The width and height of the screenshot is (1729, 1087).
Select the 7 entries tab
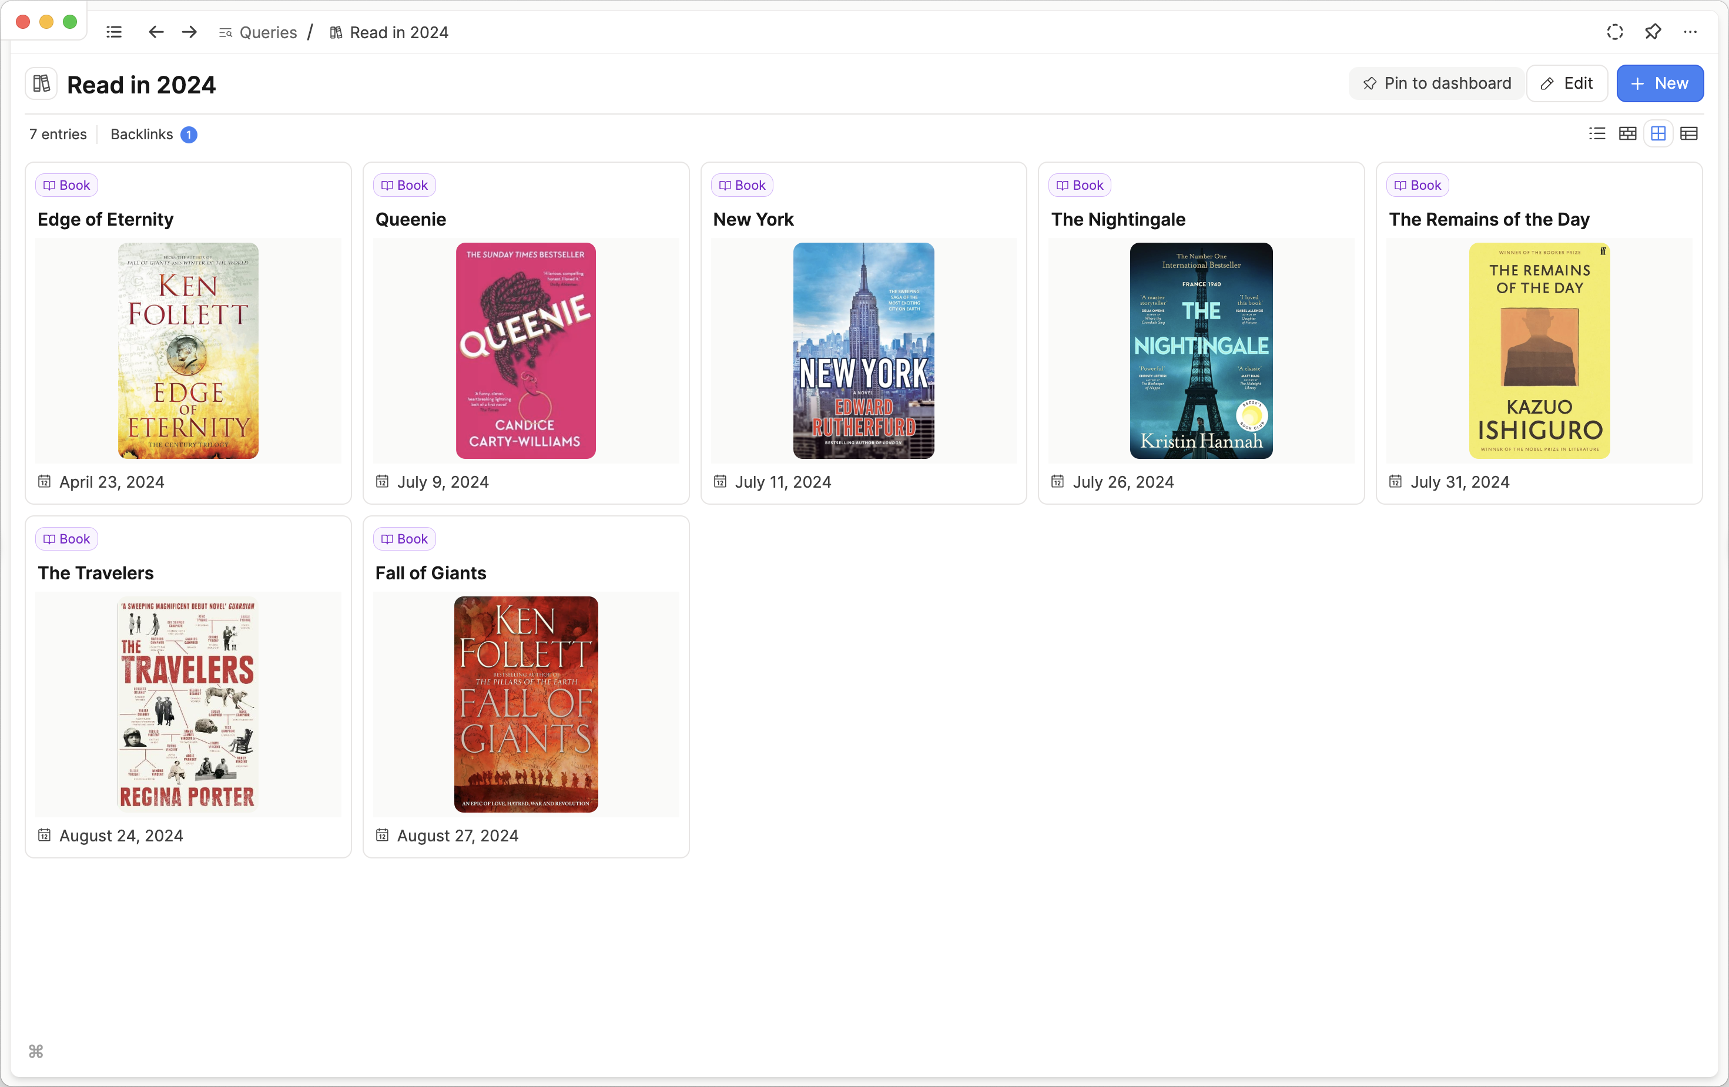coord(58,135)
